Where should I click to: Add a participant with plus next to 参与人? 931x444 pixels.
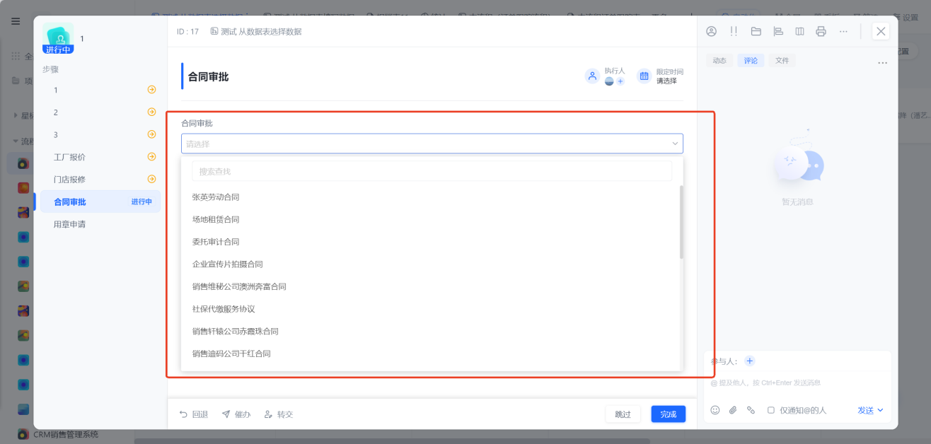[x=750, y=361]
